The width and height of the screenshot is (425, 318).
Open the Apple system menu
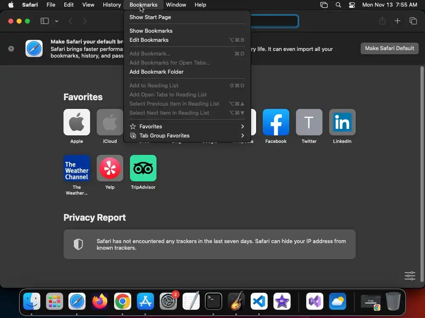[x=11, y=5]
